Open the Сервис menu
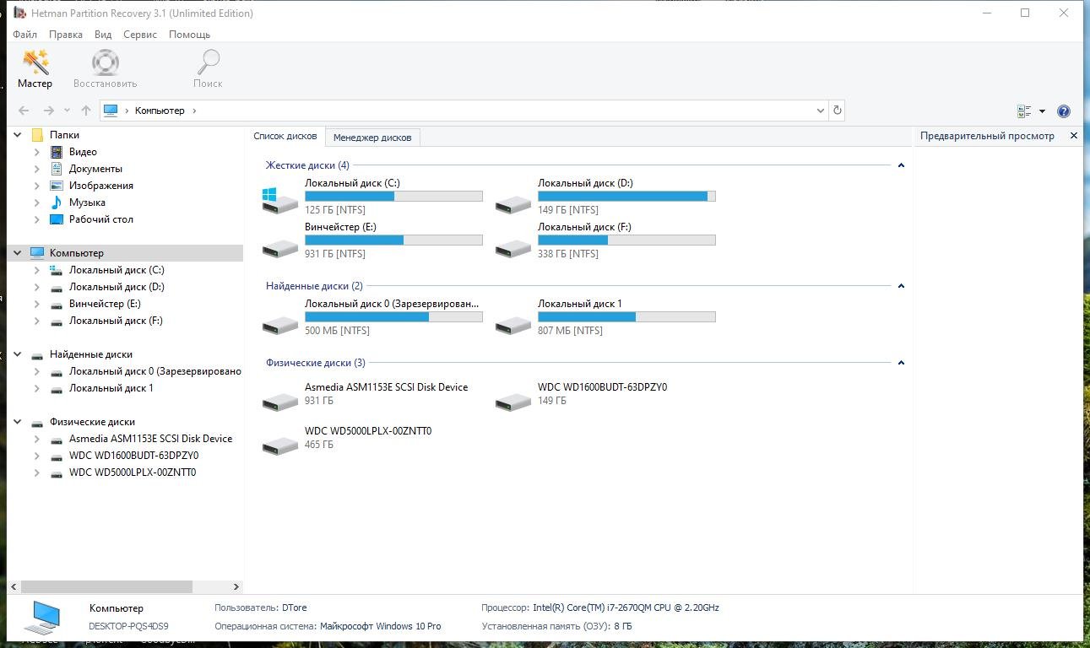 tap(139, 35)
